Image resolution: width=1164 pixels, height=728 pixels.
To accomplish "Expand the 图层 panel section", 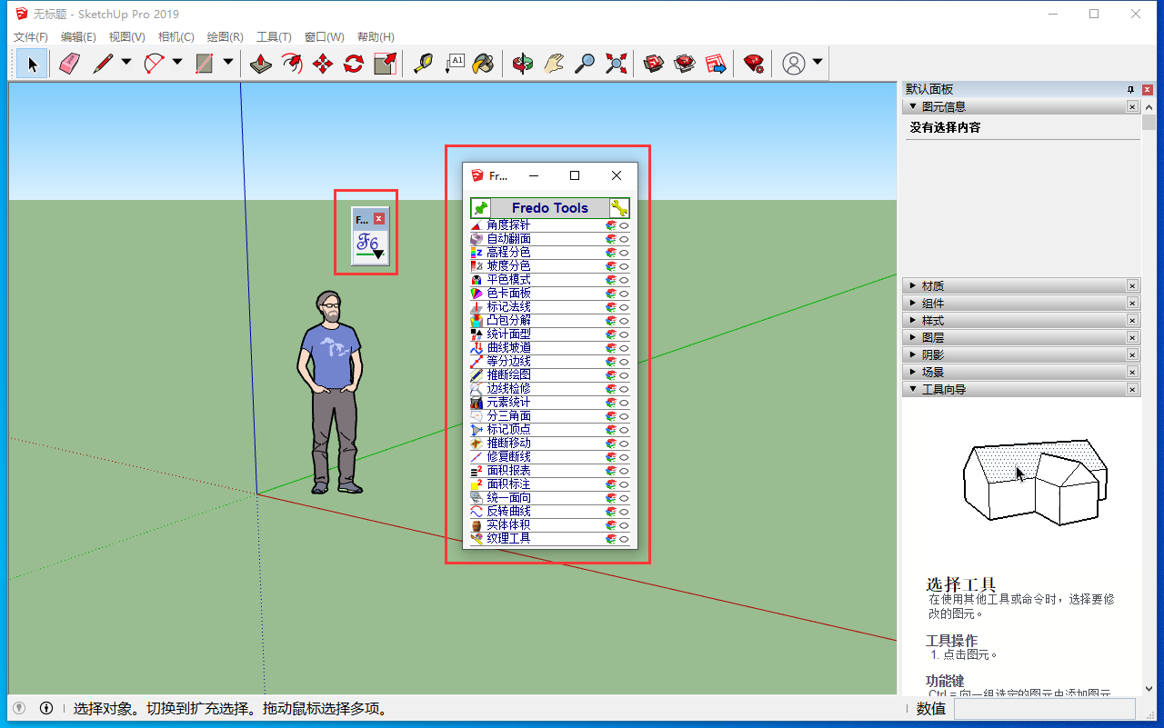I will tap(933, 338).
